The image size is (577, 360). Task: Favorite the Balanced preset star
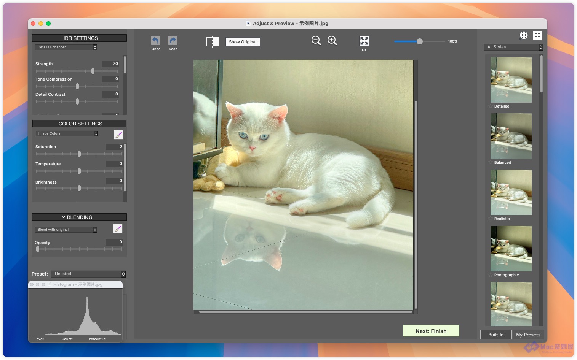point(491,163)
